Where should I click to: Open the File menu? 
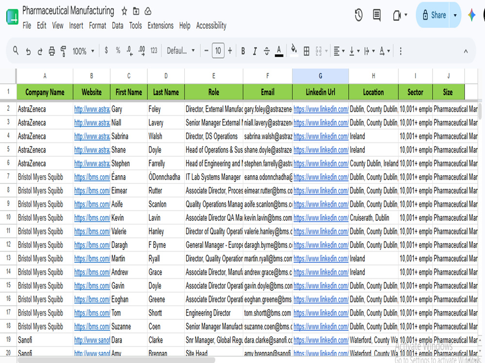click(27, 25)
